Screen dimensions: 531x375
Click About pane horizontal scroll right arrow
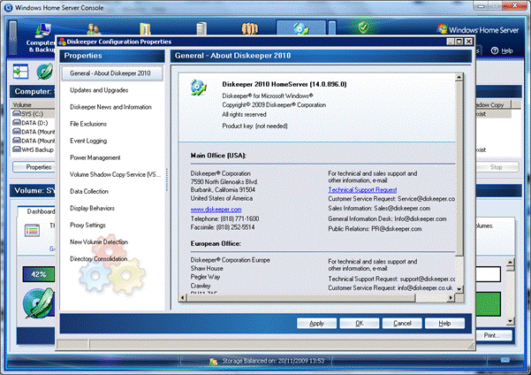coord(451,298)
